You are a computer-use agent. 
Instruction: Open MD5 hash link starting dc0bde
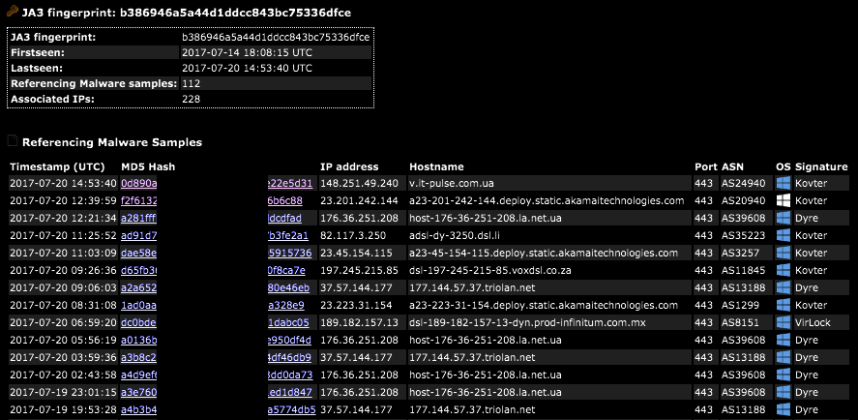pos(139,322)
